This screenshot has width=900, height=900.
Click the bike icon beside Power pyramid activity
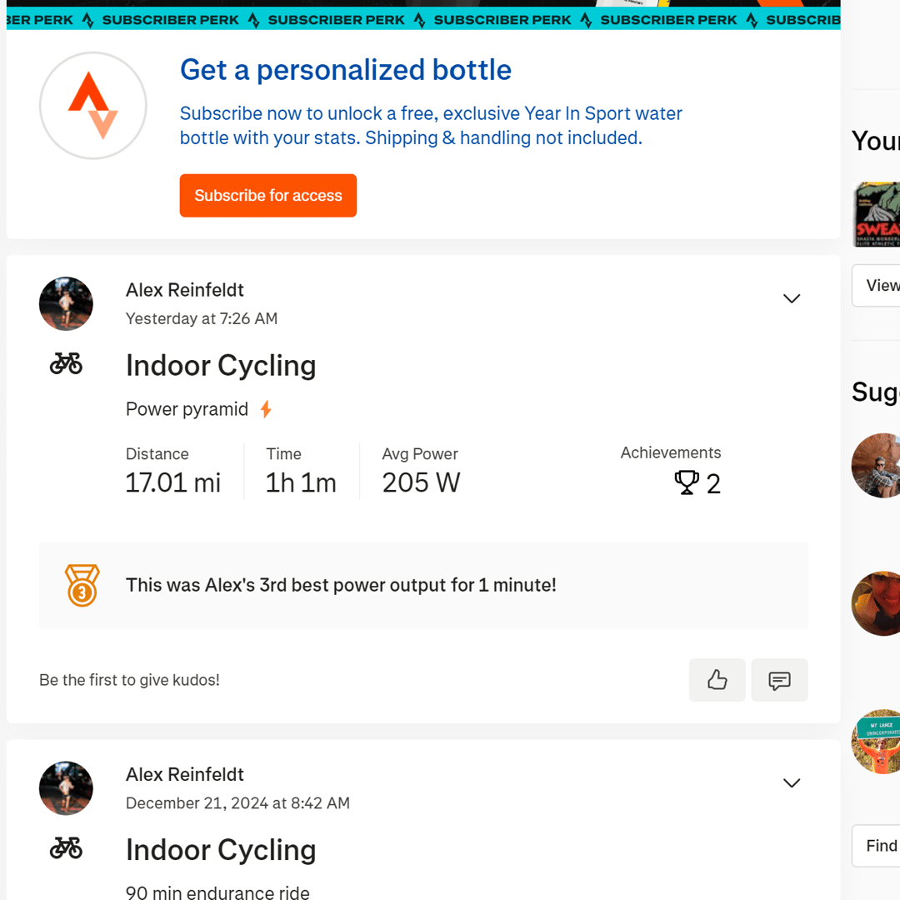click(x=66, y=364)
